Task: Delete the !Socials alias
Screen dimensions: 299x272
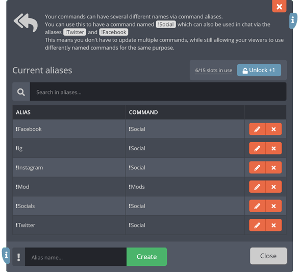Action: 273,206
